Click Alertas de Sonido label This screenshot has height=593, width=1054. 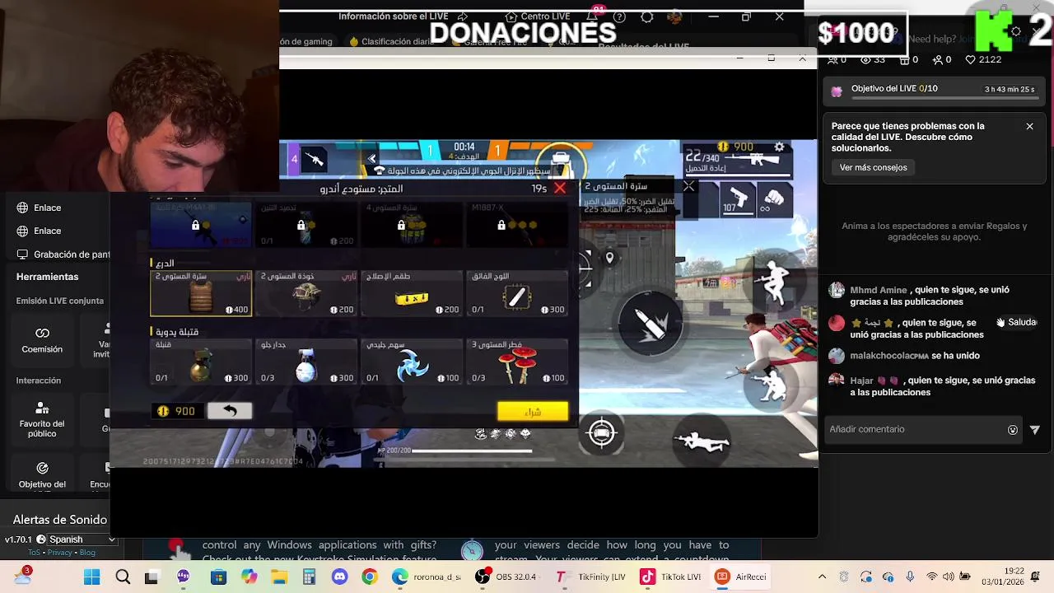point(60,520)
